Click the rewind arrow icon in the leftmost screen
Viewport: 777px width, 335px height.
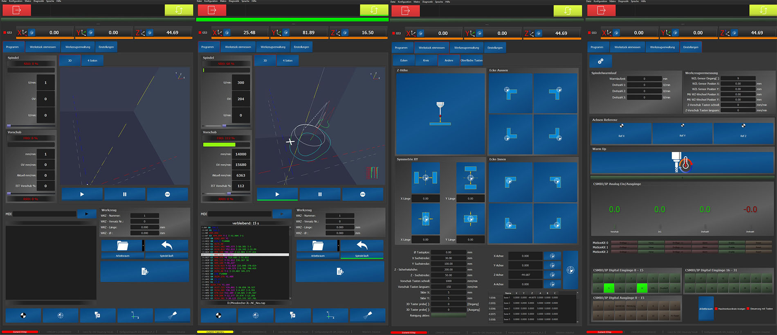click(x=167, y=246)
